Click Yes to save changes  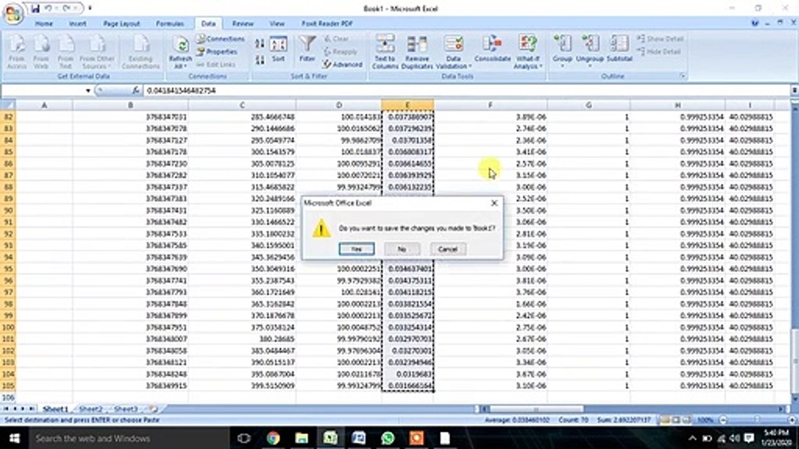(356, 249)
